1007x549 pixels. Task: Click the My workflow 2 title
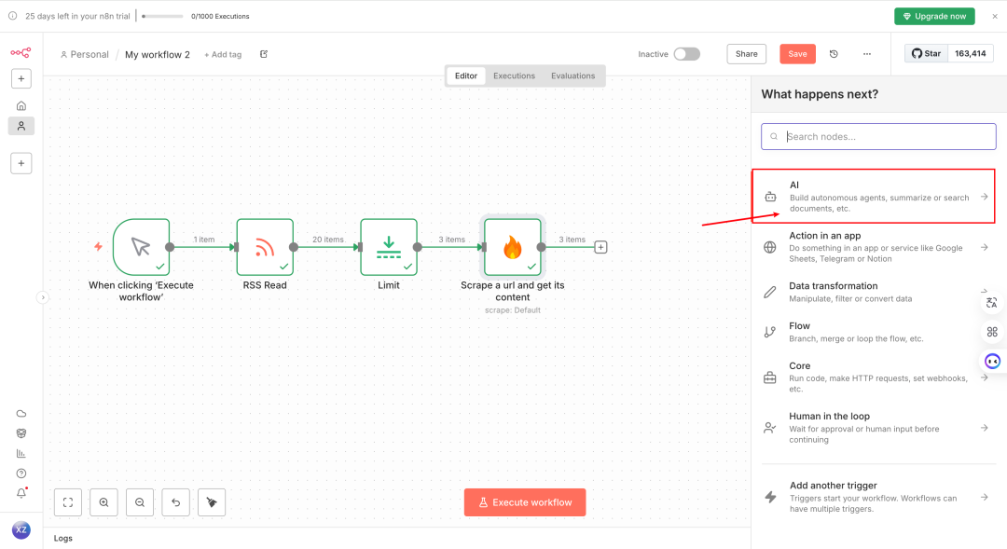(158, 55)
